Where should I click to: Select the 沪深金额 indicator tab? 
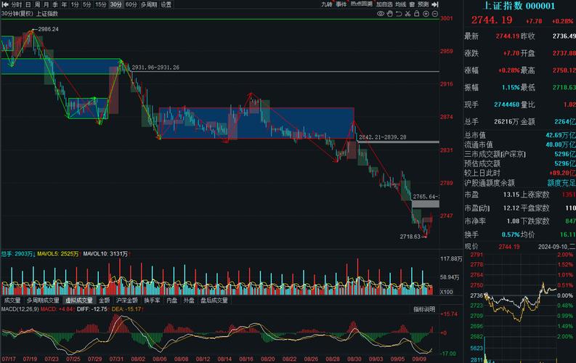tap(128, 300)
